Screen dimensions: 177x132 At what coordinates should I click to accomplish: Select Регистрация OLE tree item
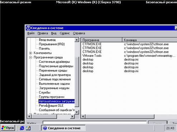51,106
